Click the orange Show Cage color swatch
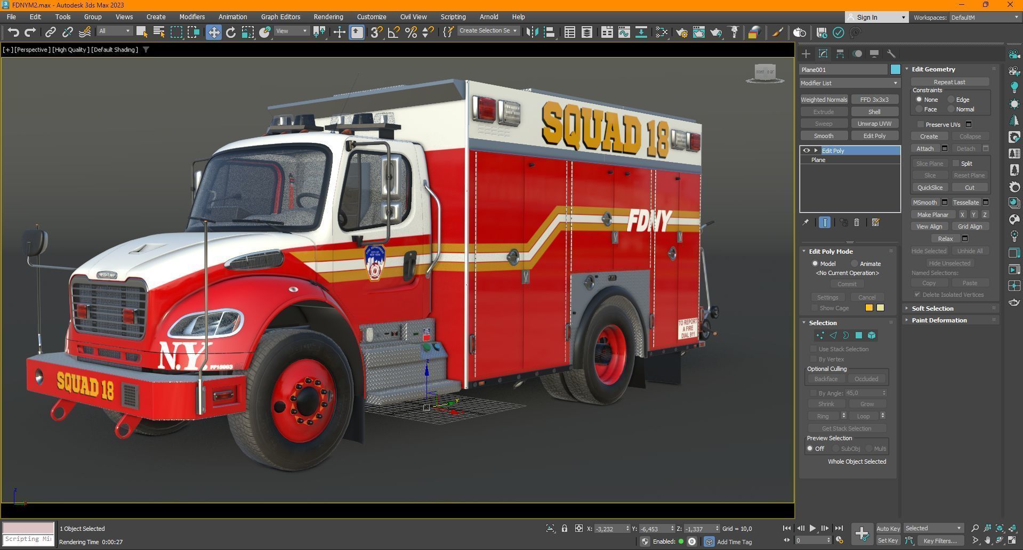Screen dimensions: 1023x550 click(869, 308)
